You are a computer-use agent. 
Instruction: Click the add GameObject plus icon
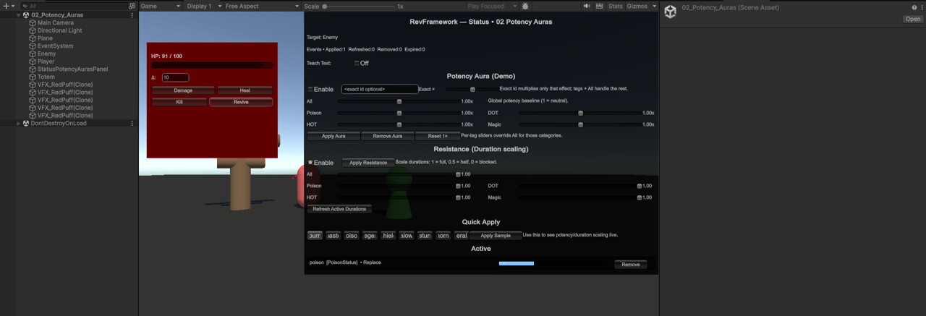pyautogui.click(x=5, y=6)
